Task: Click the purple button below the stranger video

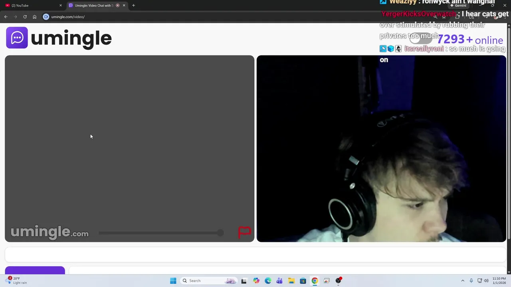Action: 35,270
